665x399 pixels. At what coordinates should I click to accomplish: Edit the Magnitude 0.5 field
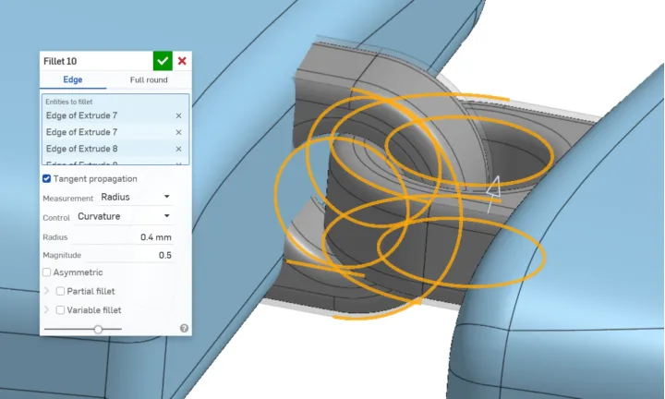(128, 255)
